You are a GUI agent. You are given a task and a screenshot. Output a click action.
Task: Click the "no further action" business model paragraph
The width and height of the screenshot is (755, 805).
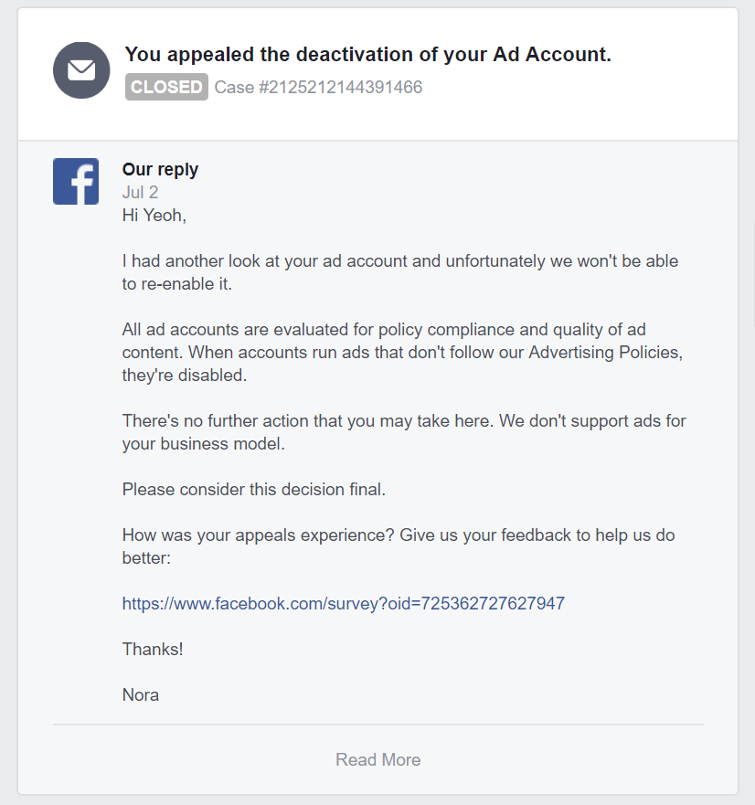pos(404,432)
